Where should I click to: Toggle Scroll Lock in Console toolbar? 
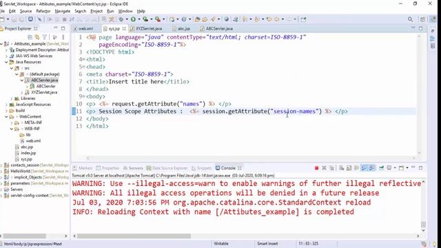click(349, 168)
